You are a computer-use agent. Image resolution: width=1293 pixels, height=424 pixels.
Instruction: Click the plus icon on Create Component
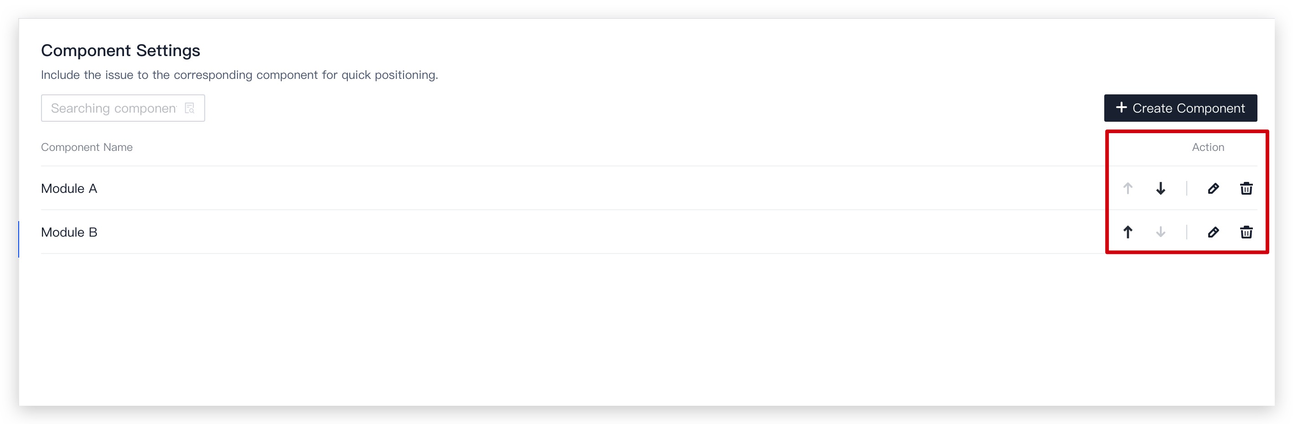click(x=1121, y=108)
